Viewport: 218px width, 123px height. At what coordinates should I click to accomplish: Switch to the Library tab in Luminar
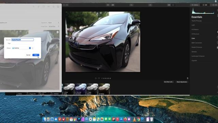point(195,5)
